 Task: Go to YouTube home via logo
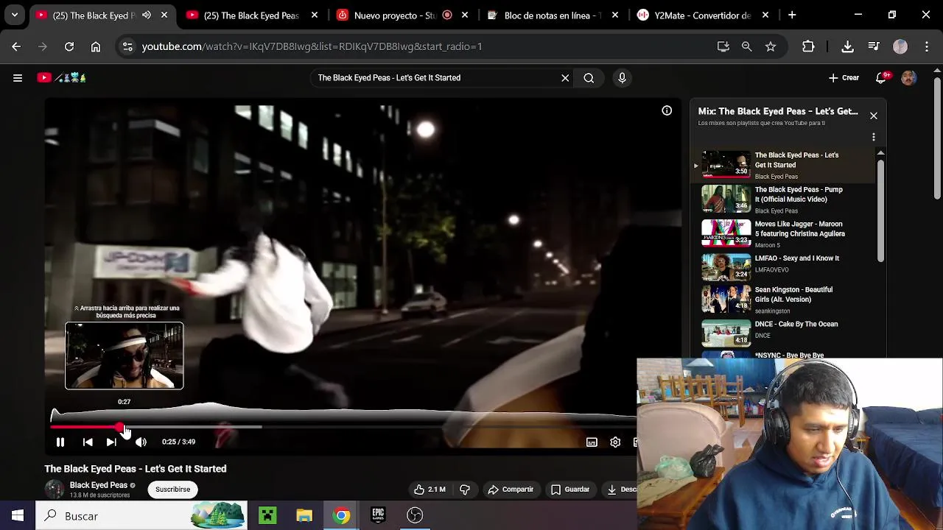coord(62,77)
